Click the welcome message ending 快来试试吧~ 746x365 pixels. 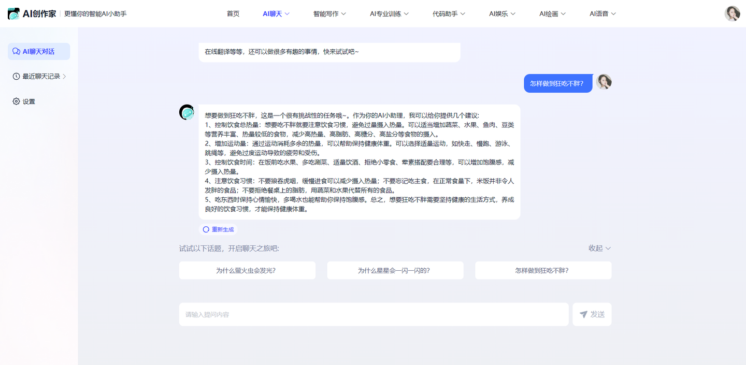(x=329, y=52)
